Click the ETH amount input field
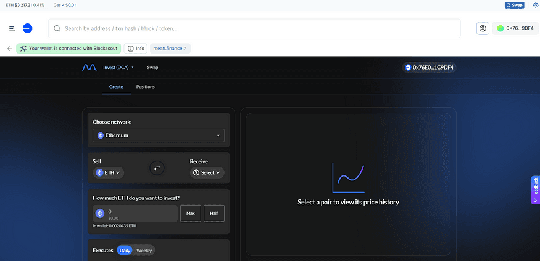This screenshot has height=261, width=540. point(135,213)
